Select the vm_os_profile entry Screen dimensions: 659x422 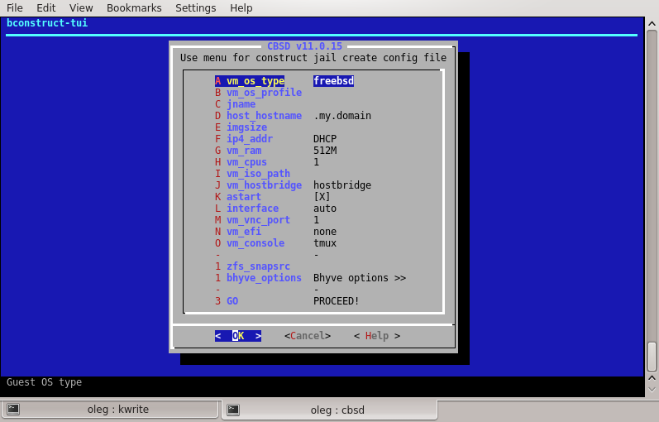(259, 93)
